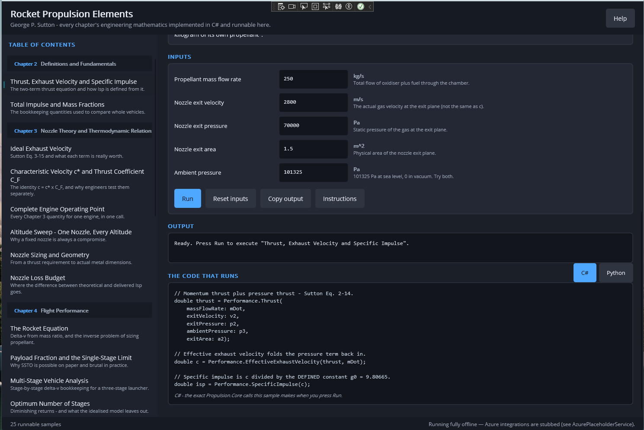Click the 'm^2' unit label
The image size is (644, 430).
(x=359, y=146)
